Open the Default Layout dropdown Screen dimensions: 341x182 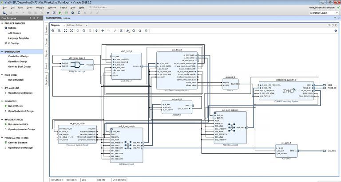pyautogui.click(x=324, y=13)
